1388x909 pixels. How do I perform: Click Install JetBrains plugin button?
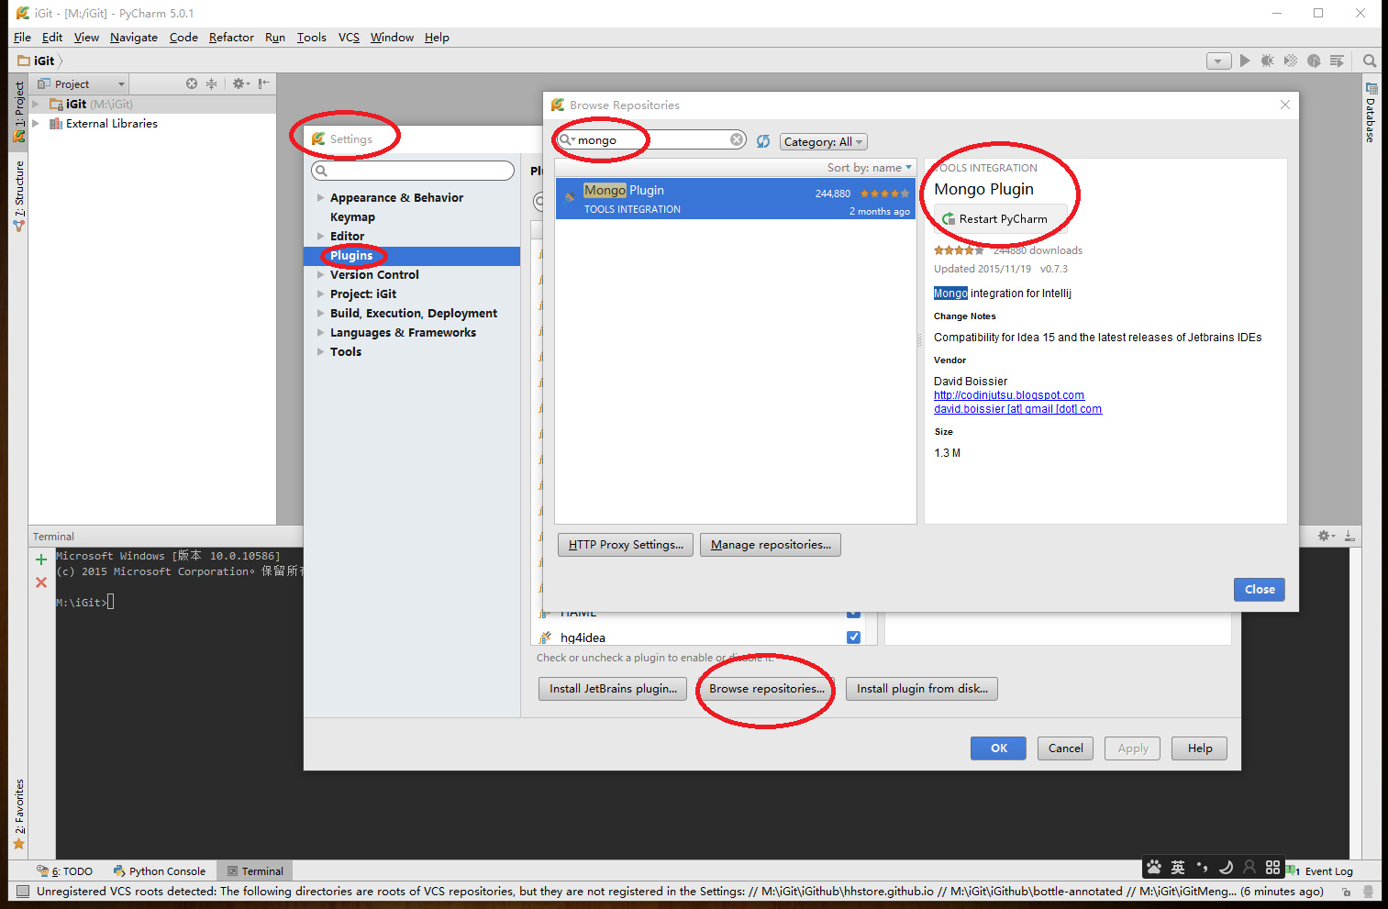[x=613, y=689]
